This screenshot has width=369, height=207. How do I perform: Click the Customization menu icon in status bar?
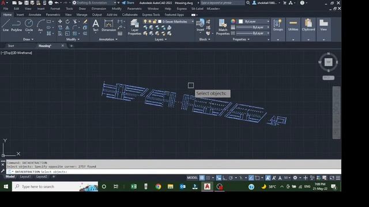coord(338,178)
